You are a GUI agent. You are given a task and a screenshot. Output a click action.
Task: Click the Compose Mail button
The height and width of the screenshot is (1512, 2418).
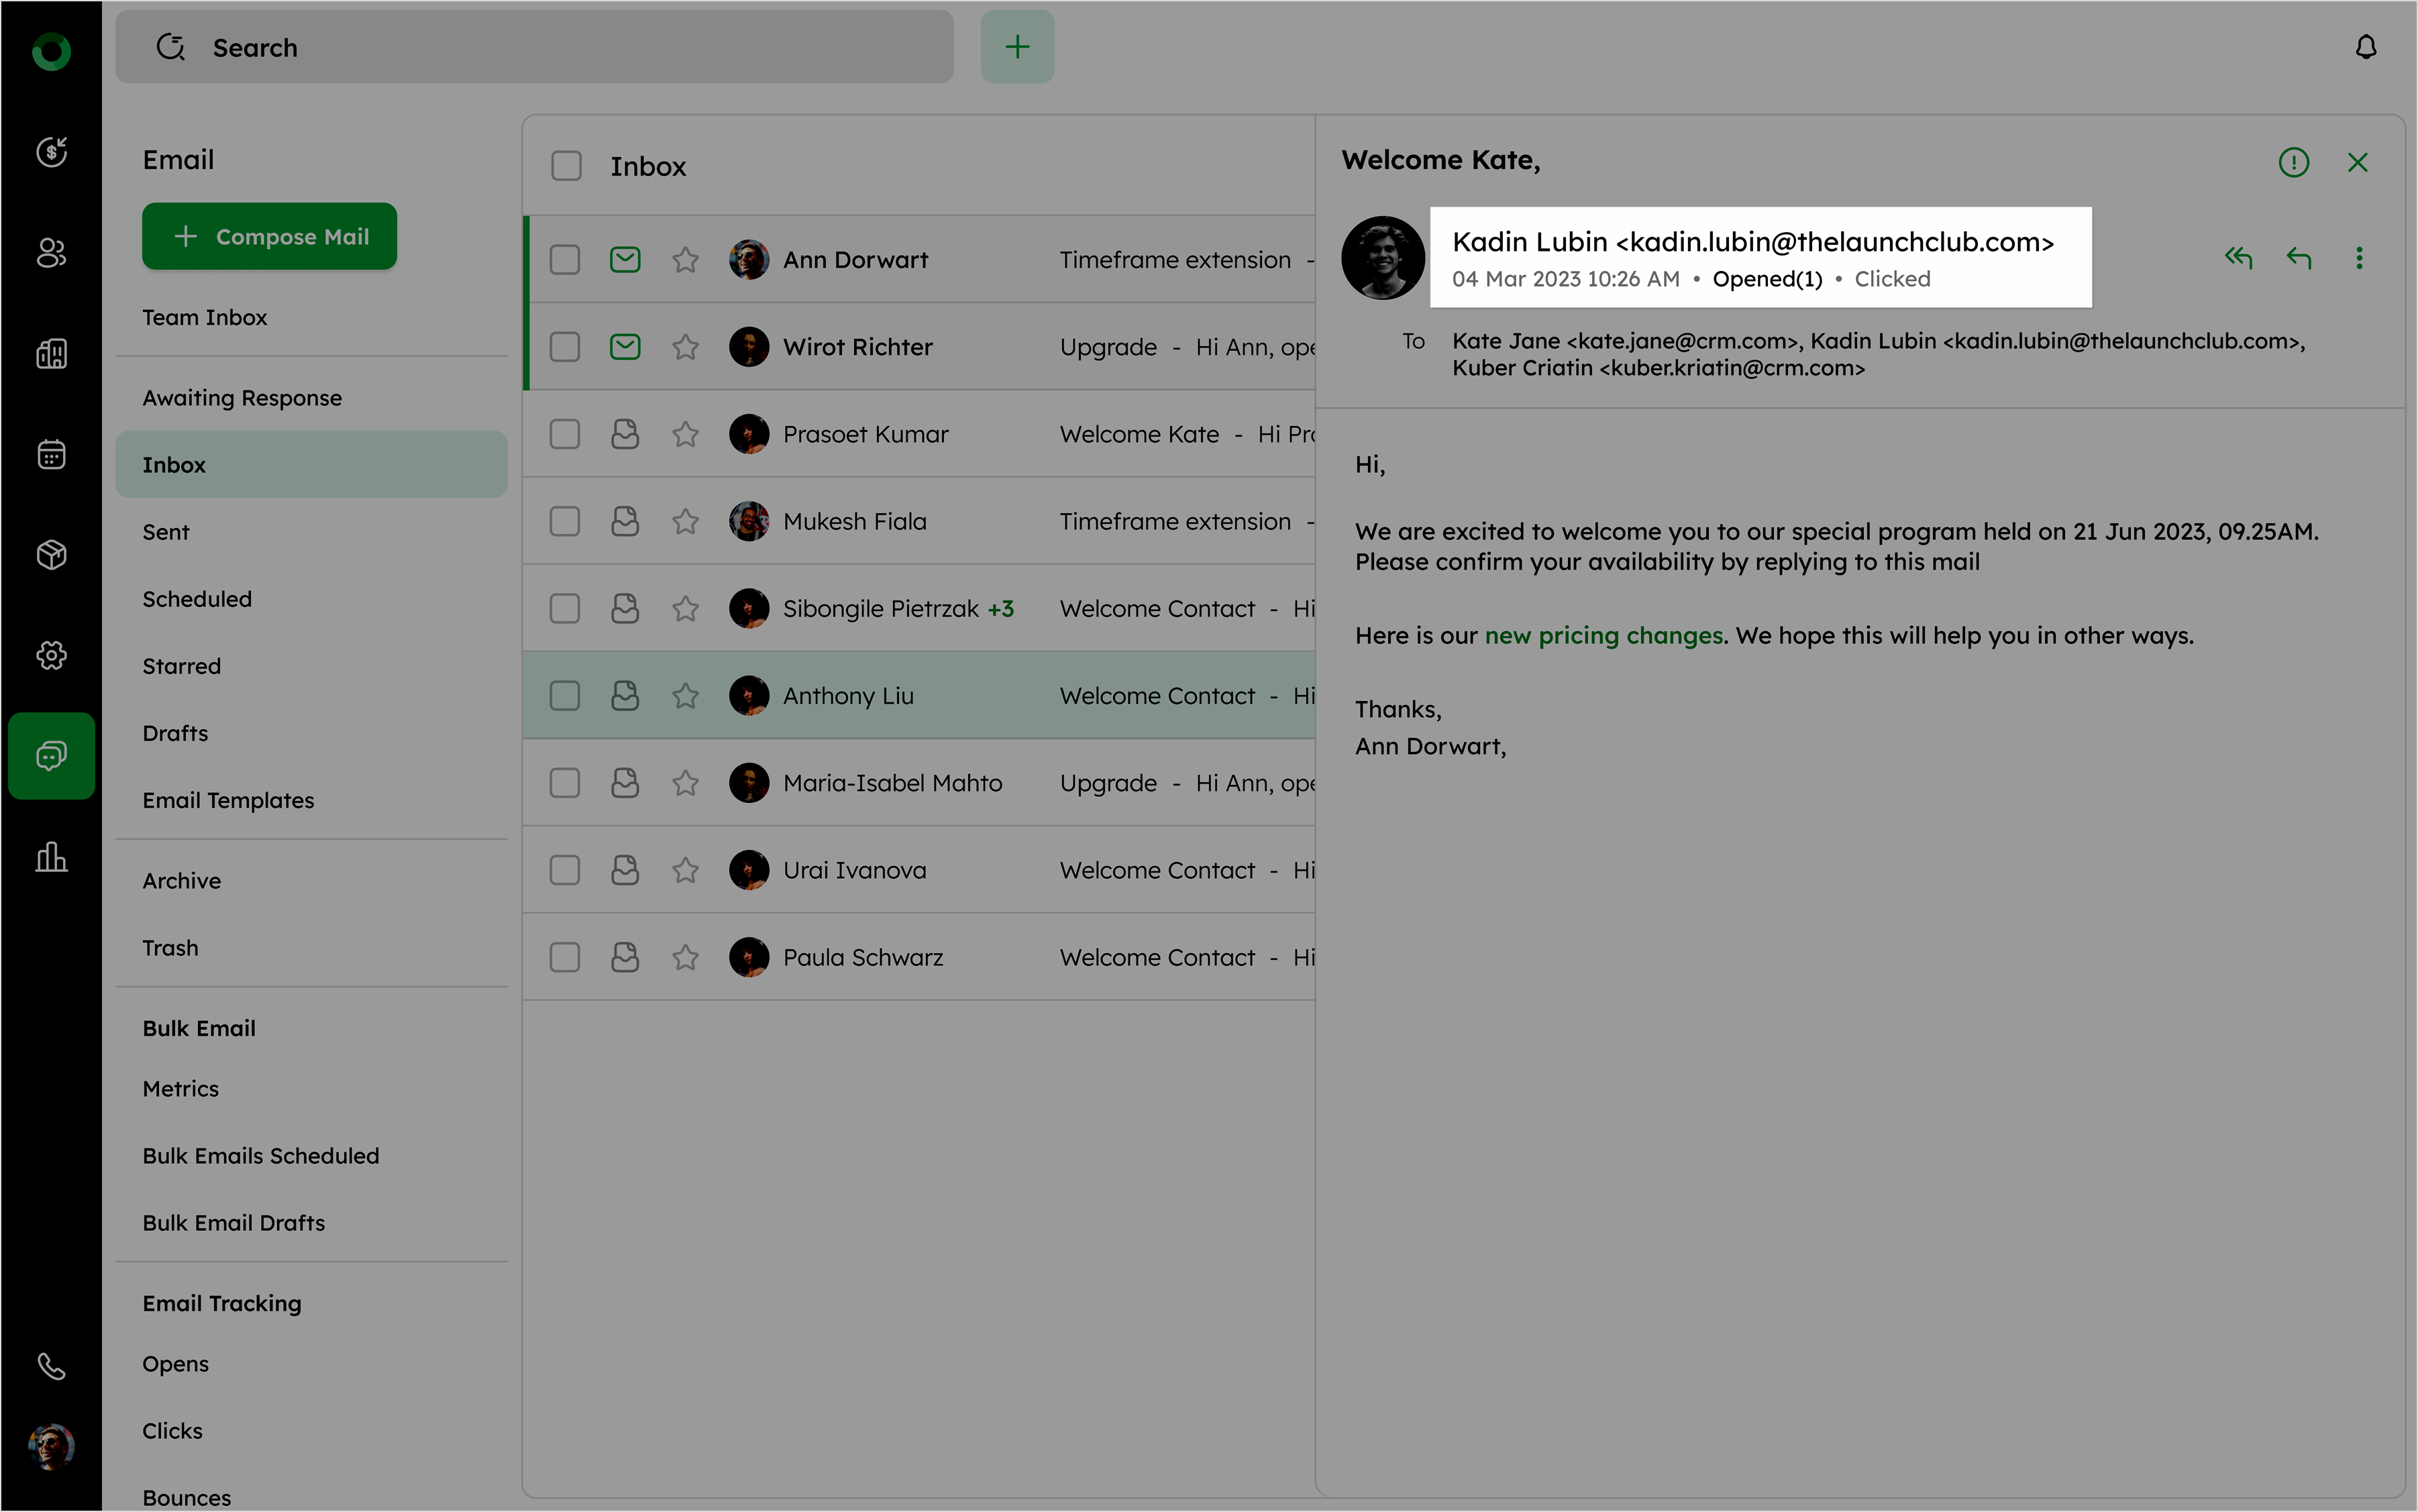(x=269, y=236)
